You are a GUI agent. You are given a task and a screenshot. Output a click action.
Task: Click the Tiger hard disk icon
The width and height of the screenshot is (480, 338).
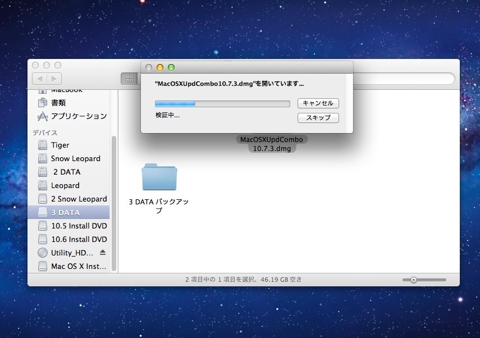click(43, 145)
